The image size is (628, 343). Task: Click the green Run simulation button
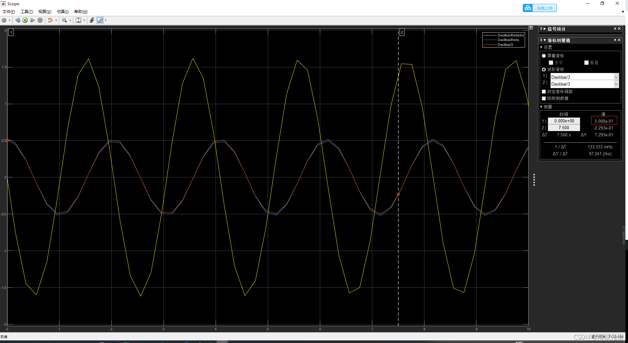25,20
